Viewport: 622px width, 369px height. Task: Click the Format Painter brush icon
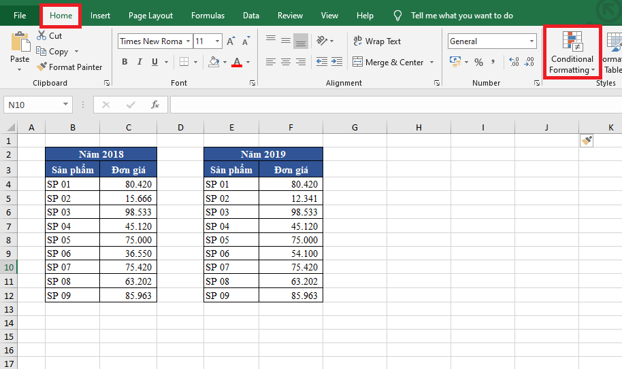tap(42, 67)
